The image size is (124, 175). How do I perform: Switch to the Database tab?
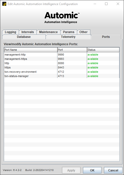[24, 37]
